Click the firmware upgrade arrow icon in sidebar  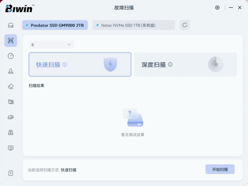click(11, 132)
